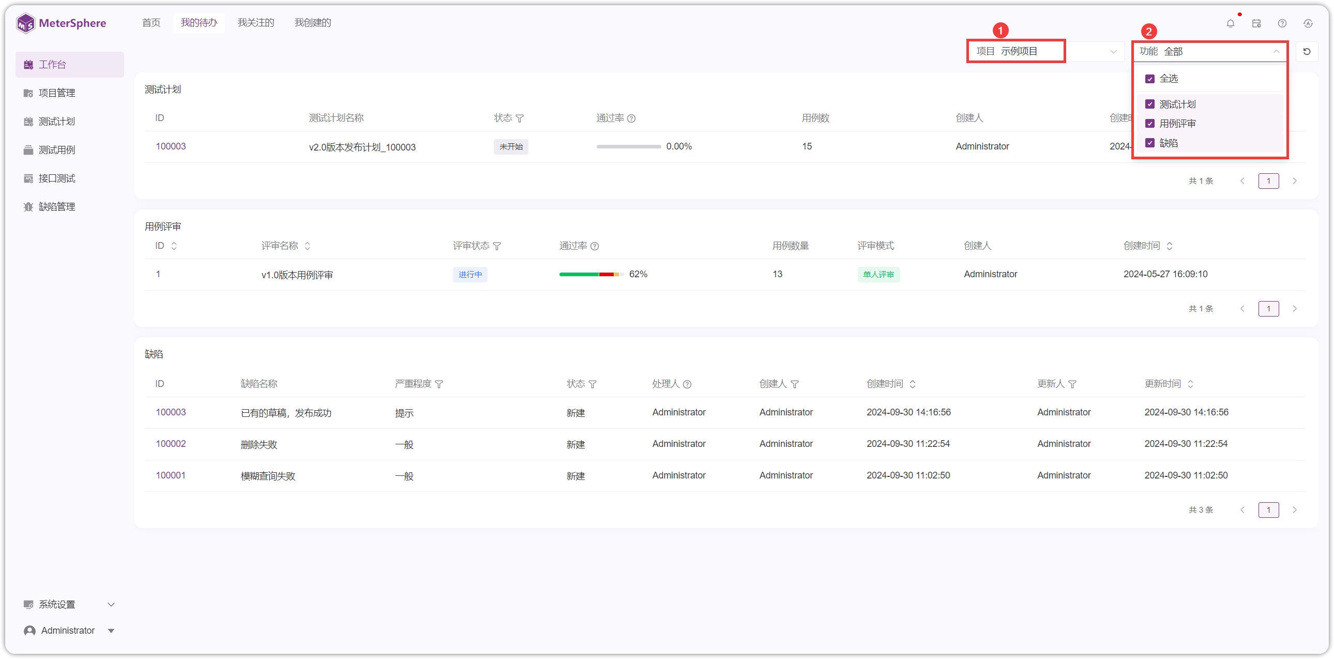Expand the 系统设置 sidebar menu
Screen dimensions: 1334x659
coord(69,605)
